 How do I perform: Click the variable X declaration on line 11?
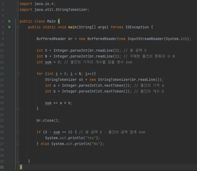pos(46,50)
